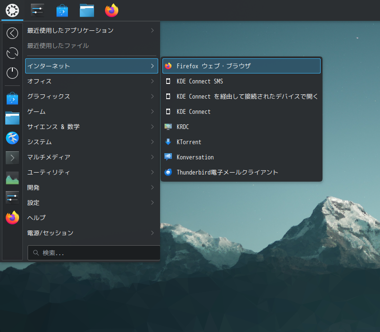Click the Firefox icon in the submenu
Screen dimensions: 380x332
[x=168, y=66]
